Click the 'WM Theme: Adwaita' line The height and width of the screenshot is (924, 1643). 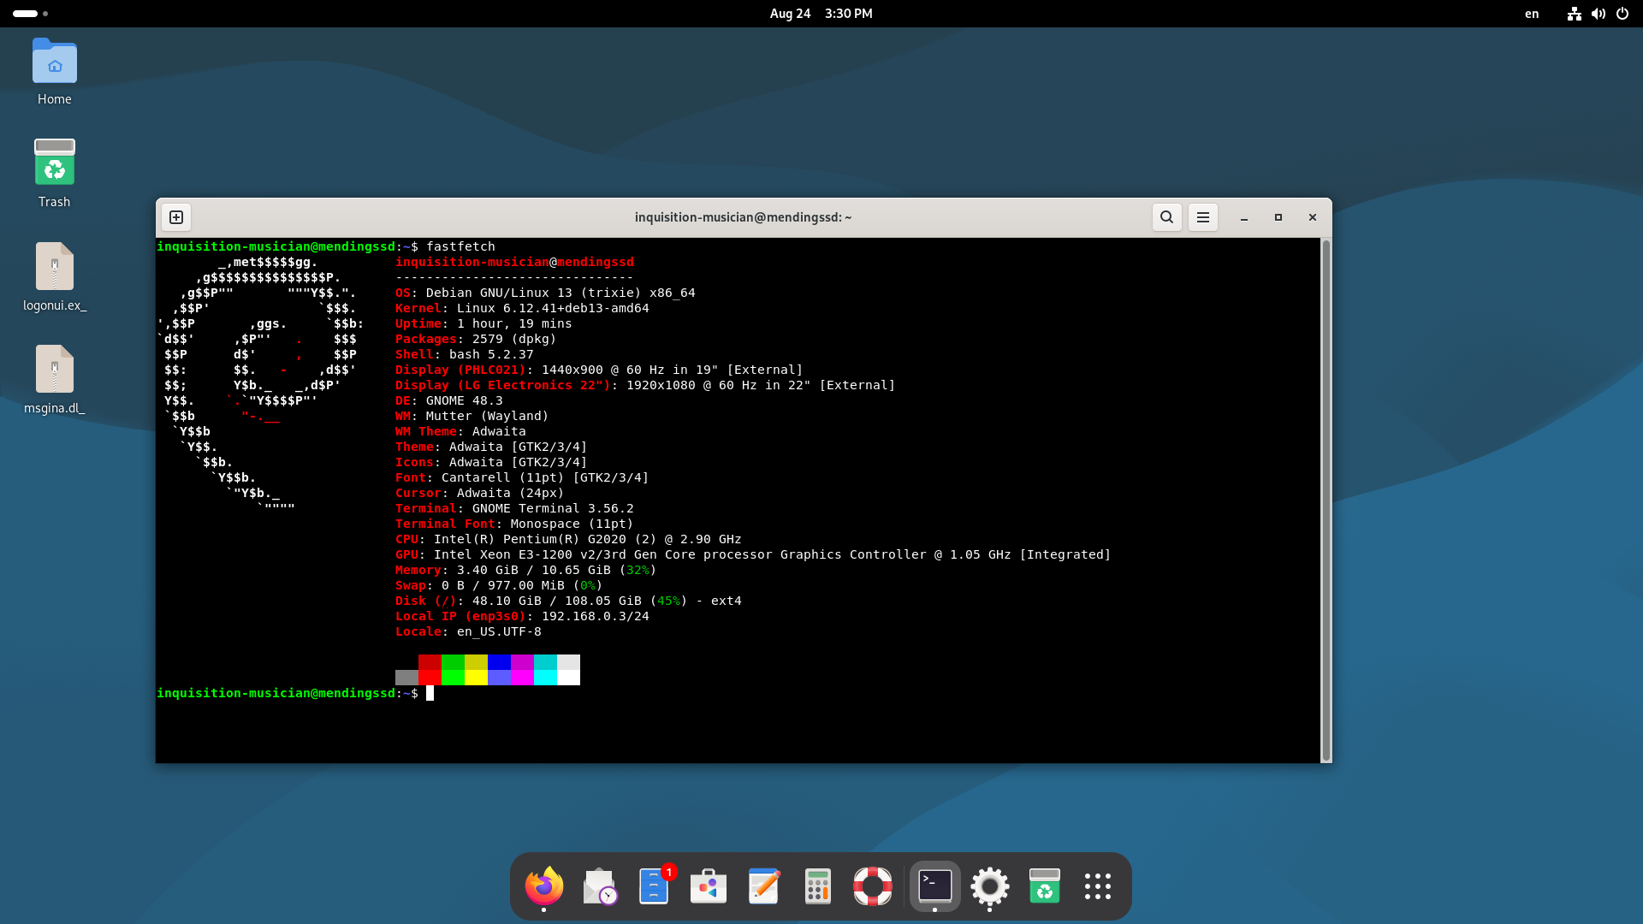click(460, 431)
